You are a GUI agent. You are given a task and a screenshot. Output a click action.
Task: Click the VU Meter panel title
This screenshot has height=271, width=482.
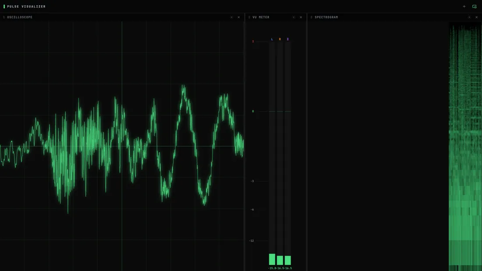pos(261,17)
